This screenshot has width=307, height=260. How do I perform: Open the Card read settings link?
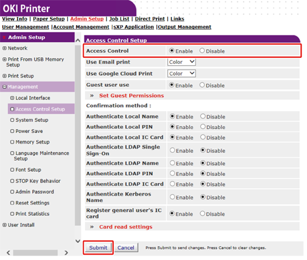click(x=126, y=227)
